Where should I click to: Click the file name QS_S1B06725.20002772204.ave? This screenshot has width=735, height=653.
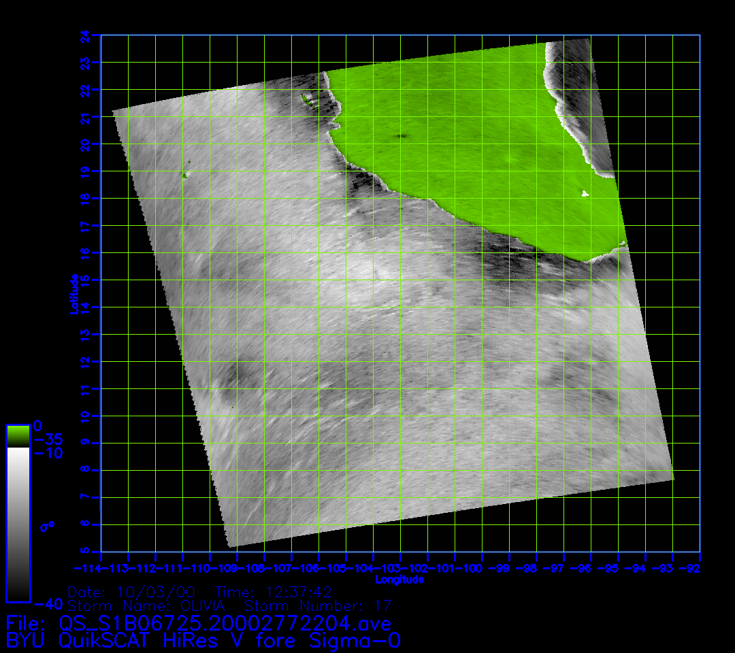coord(225,622)
